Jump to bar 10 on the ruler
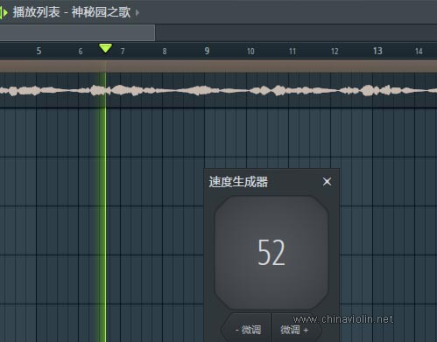Screen dimensions: 437x342 click(x=250, y=52)
